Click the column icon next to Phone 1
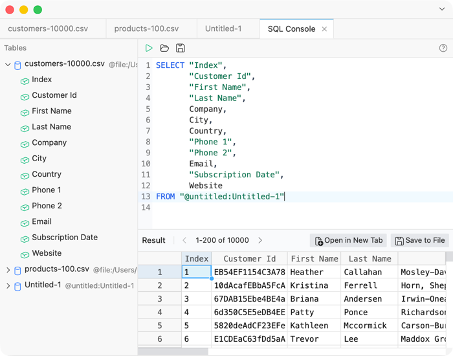The height and width of the screenshot is (356, 453). tap(25, 192)
